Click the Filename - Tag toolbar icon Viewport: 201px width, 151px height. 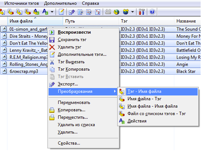click(10, 12)
